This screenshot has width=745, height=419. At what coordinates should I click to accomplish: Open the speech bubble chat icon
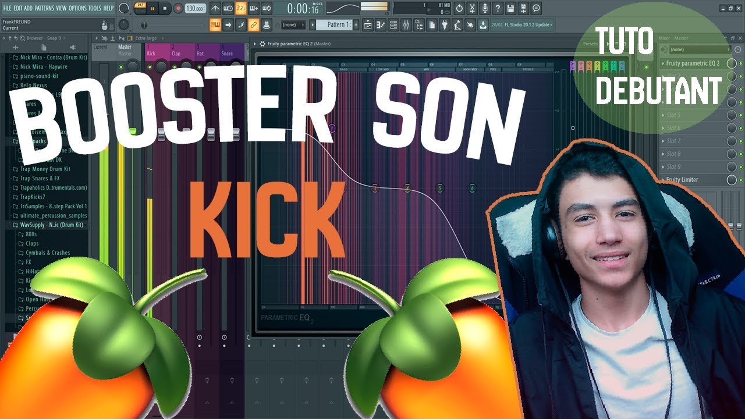point(536,8)
